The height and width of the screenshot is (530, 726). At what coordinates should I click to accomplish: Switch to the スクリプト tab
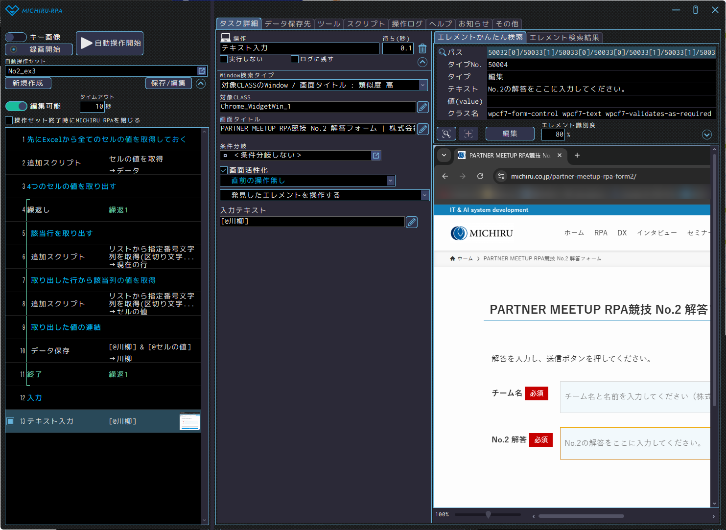coord(366,23)
